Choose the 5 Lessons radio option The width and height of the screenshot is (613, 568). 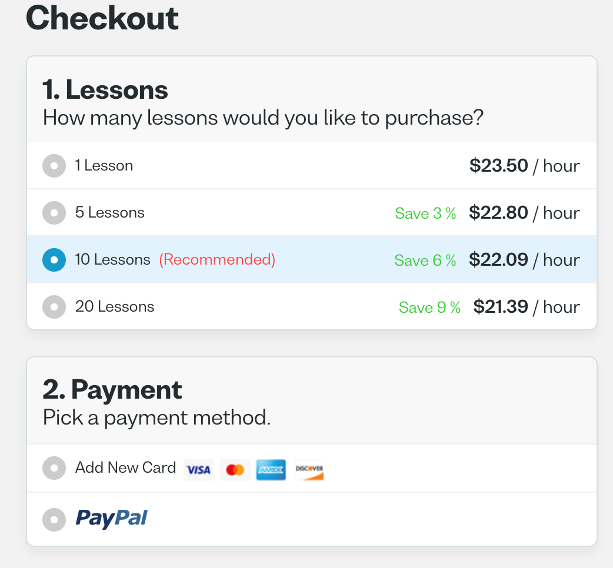pyautogui.click(x=54, y=213)
